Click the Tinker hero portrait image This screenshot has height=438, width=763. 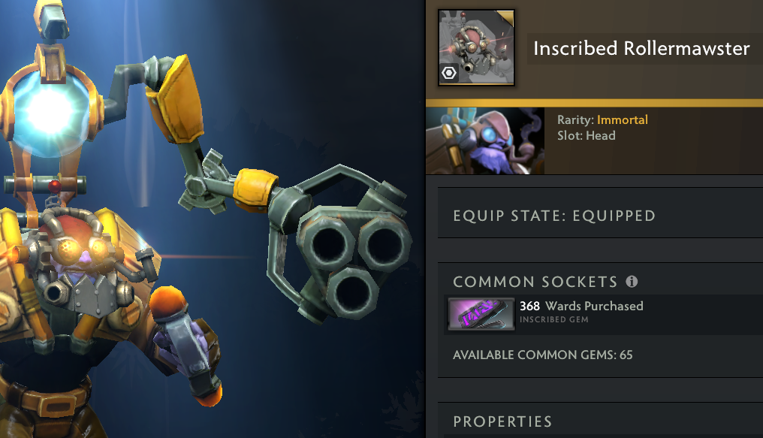click(485, 140)
